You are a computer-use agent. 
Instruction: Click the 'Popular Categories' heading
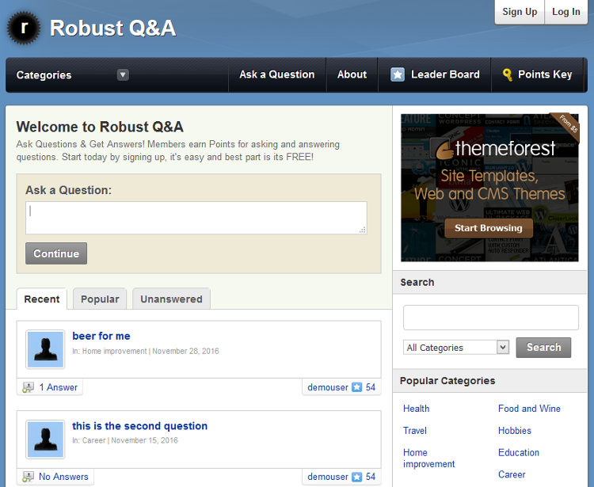[447, 381]
